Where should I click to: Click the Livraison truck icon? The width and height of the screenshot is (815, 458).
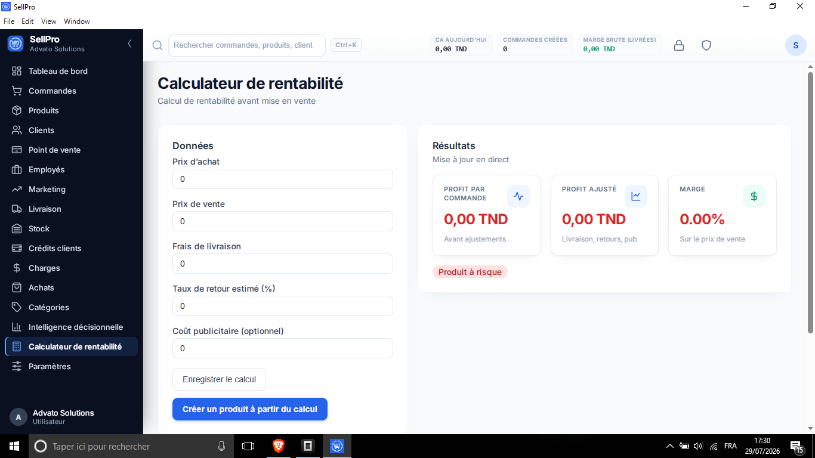(17, 209)
